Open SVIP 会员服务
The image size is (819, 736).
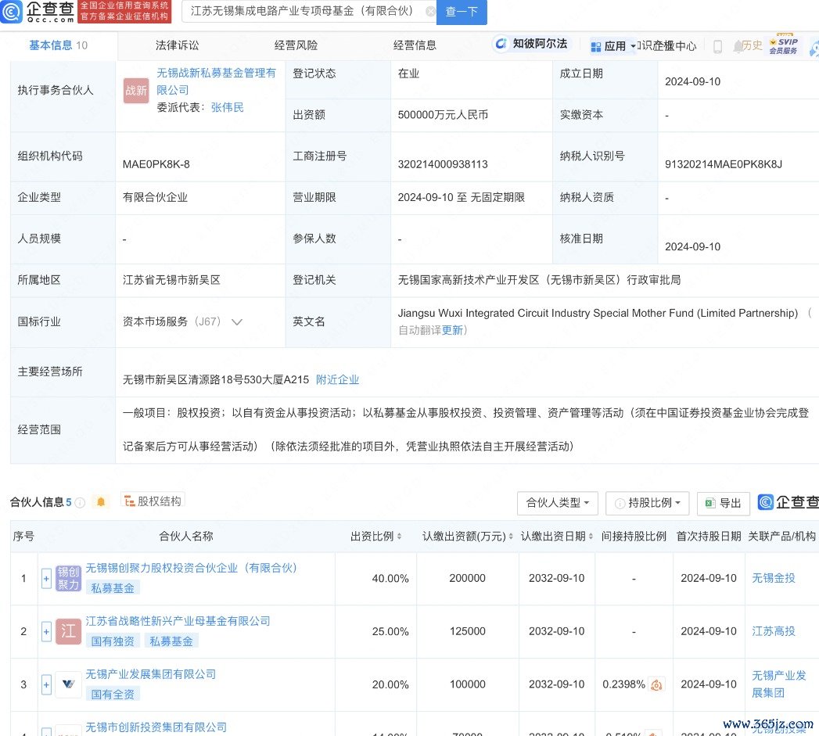(x=784, y=45)
